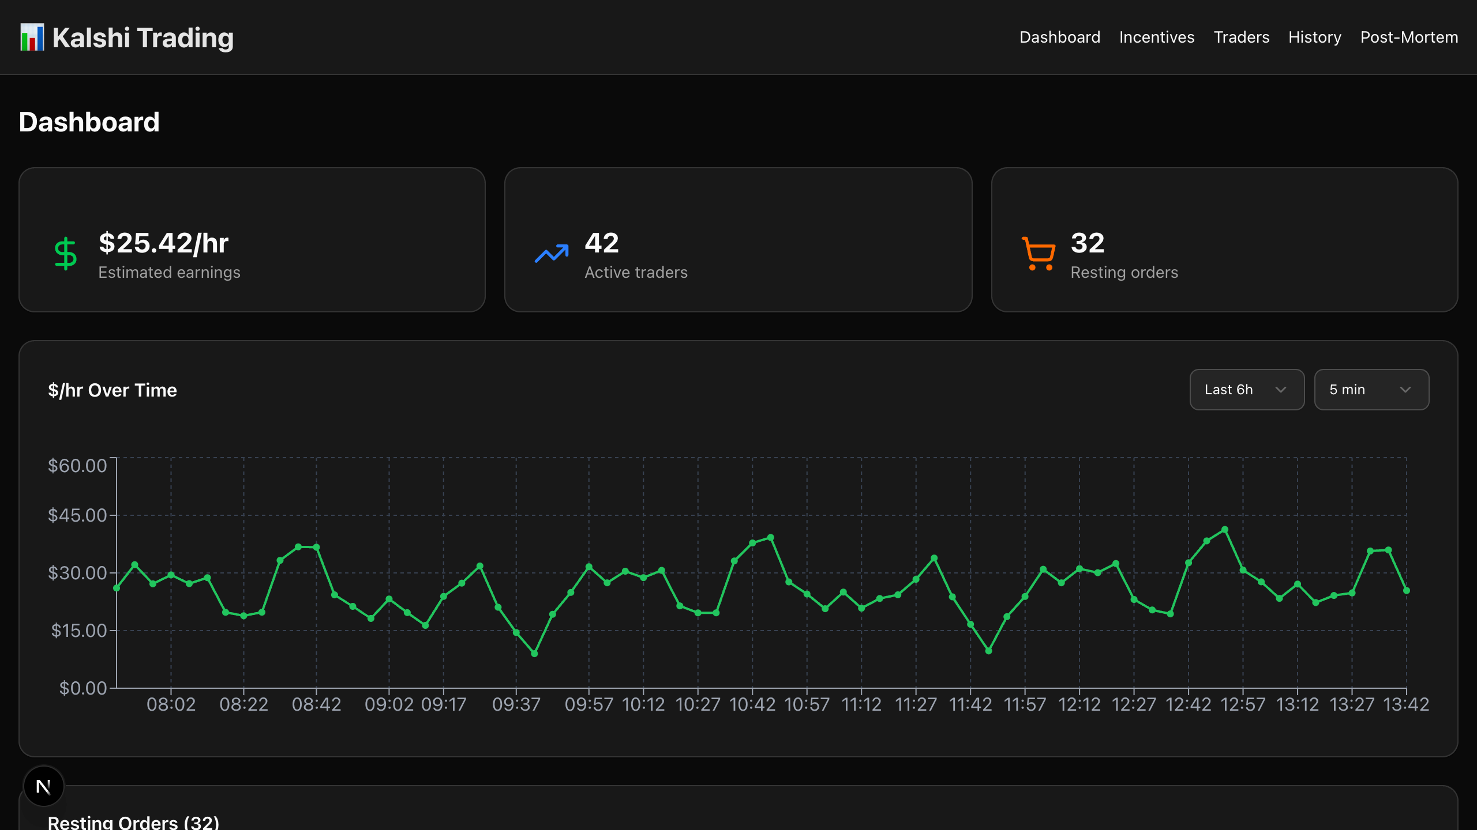The width and height of the screenshot is (1477, 830).
Task: Click the green dollar sign earnings icon
Action: coord(66,254)
